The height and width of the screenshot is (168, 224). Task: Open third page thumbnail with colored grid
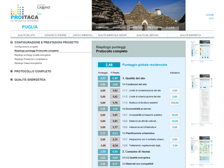tap(202, 151)
